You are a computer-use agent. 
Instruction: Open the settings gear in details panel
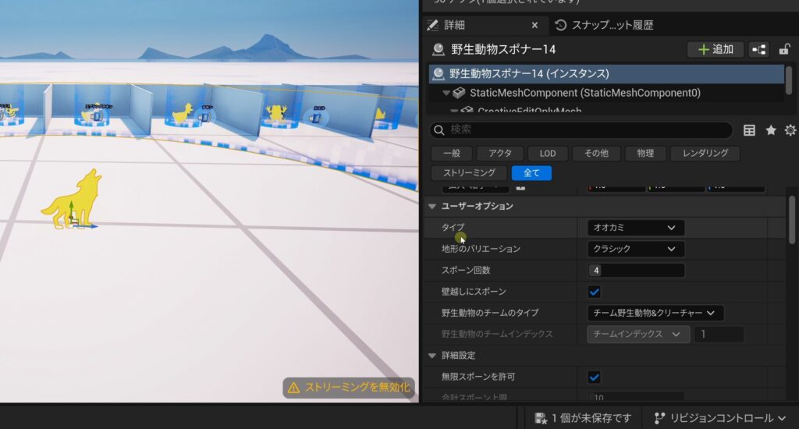(x=790, y=130)
